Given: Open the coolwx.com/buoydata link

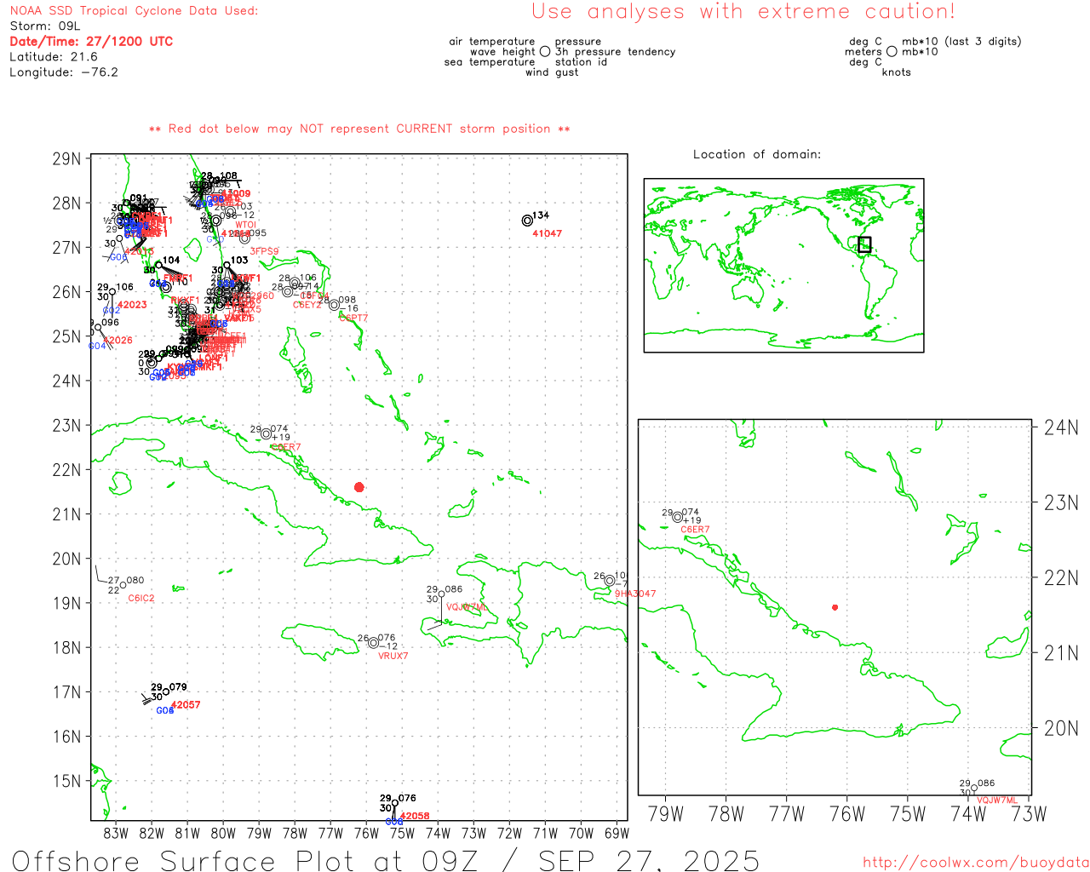Looking at the screenshot, I should [x=975, y=863].
